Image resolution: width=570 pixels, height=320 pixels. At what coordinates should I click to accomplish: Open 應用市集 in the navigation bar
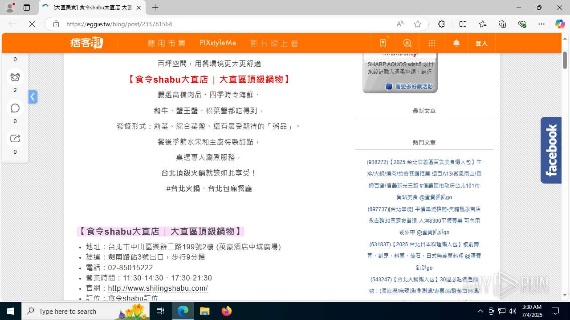tap(167, 43)
